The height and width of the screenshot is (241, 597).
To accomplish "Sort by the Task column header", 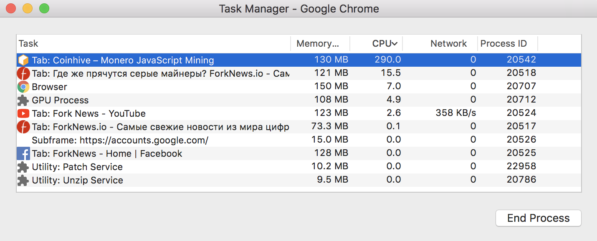I will [28, 44].
